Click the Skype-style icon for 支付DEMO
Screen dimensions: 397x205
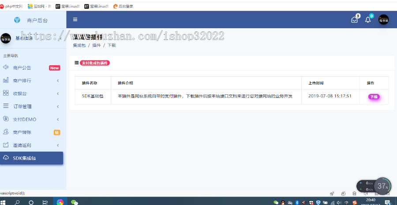[x=6, y=119]
